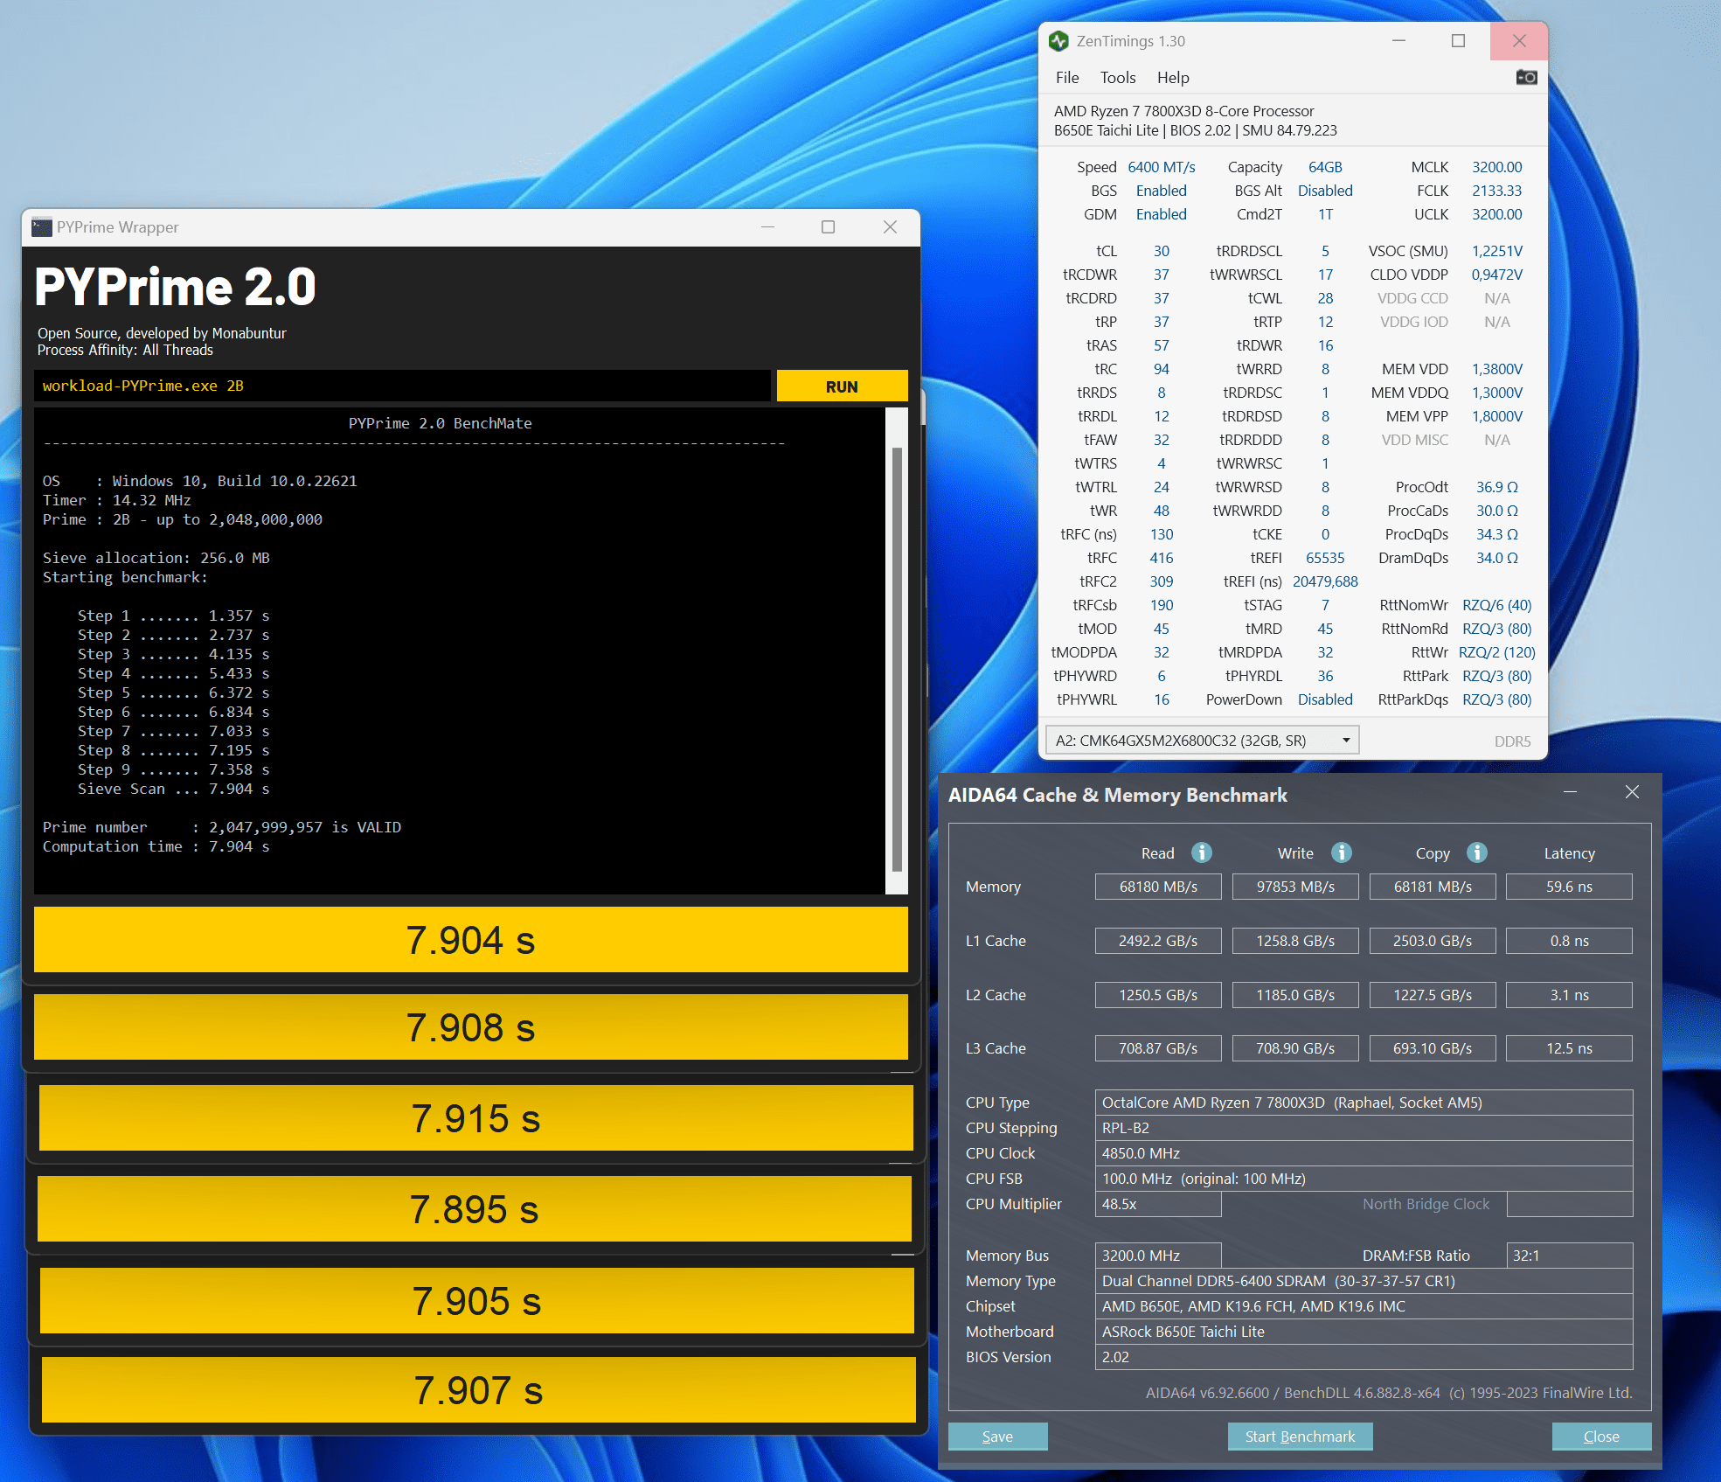The height and width of the screenshot is (1482, 1721).
Task: Click the DRAM:FSB Ratio value 32:1
Action: [x=1570, y=1256]
